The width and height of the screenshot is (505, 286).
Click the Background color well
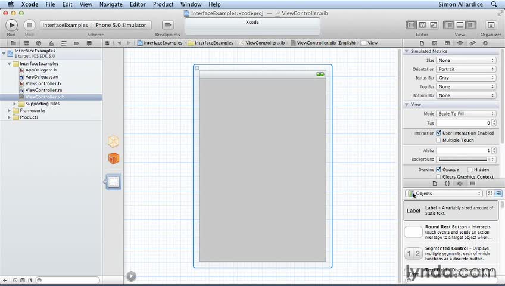[x=463, y=159]
